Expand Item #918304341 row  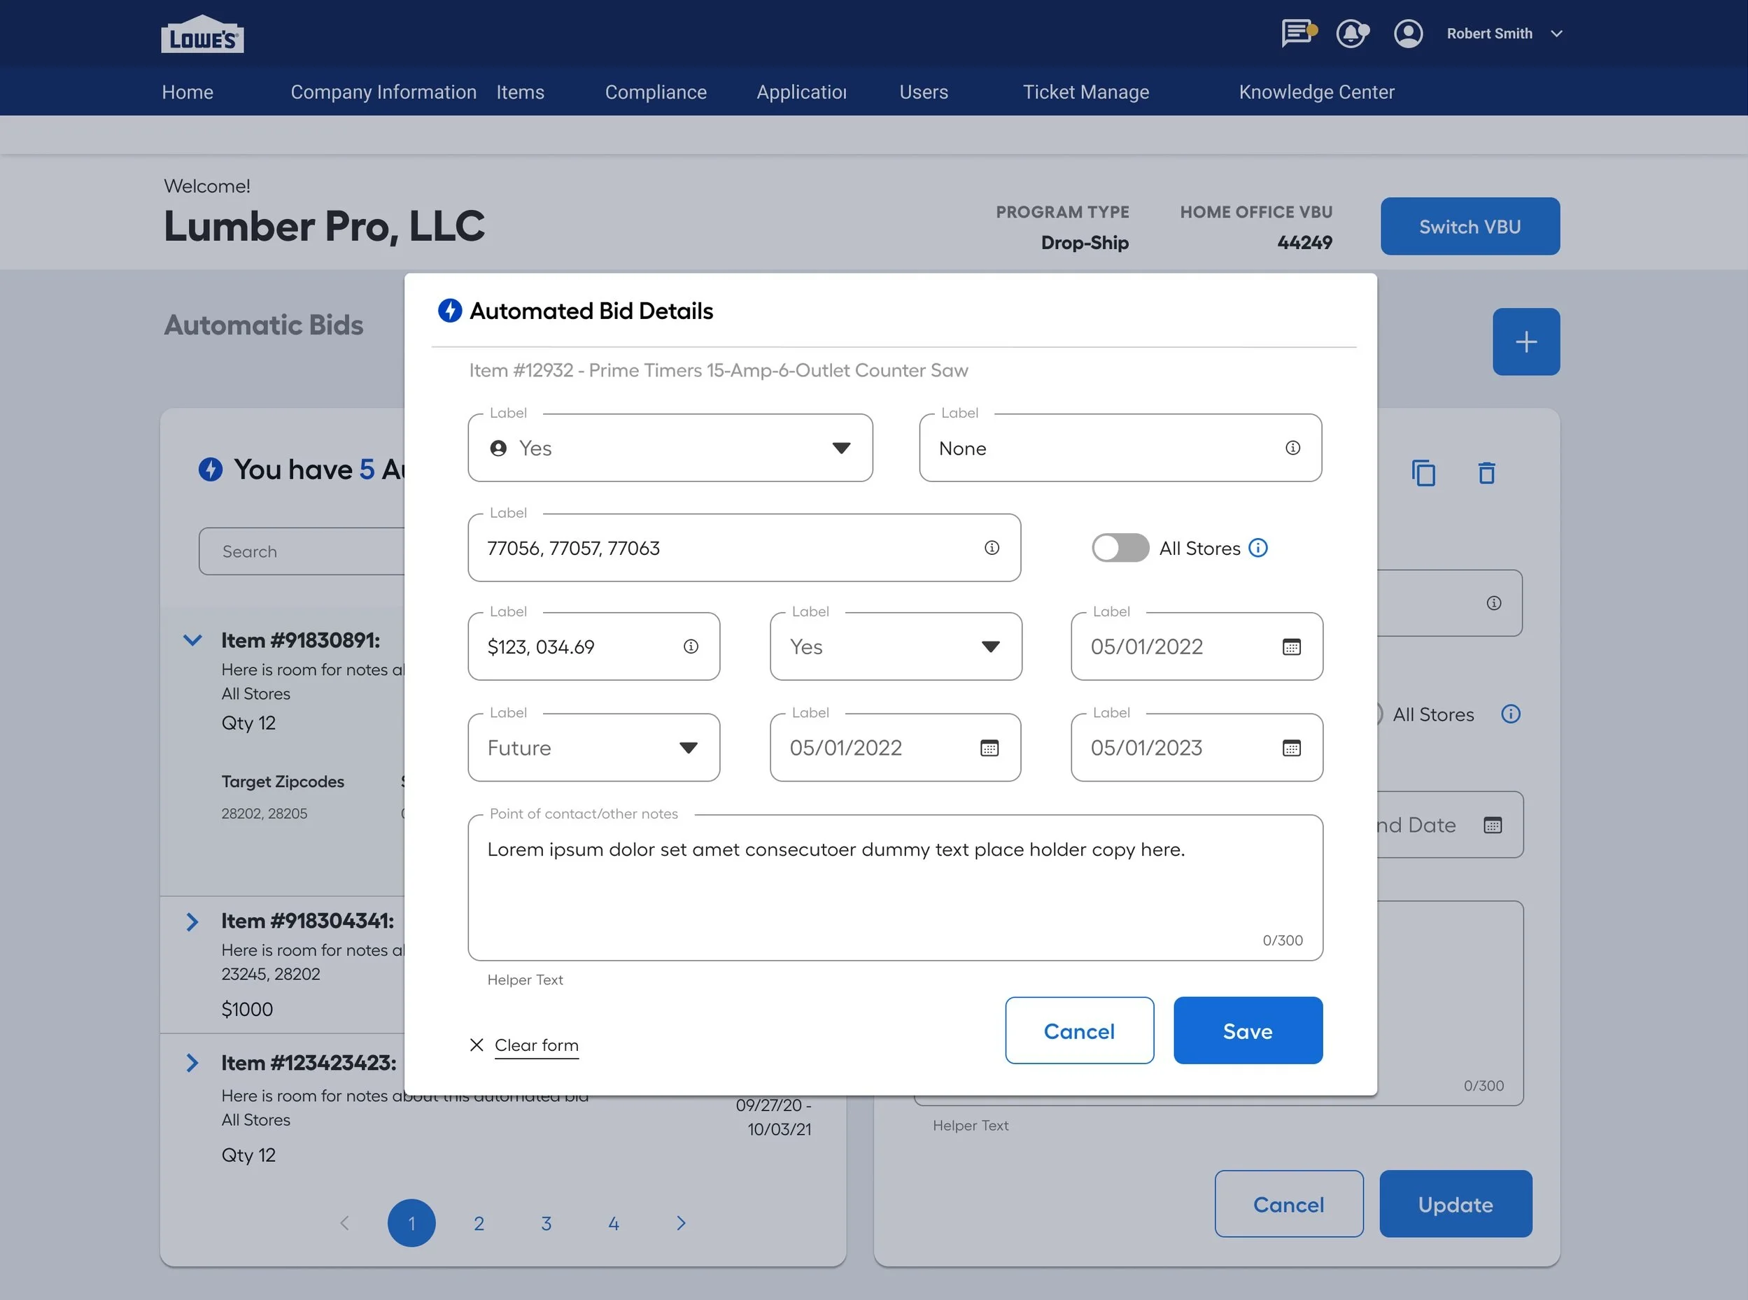[193, 921]
